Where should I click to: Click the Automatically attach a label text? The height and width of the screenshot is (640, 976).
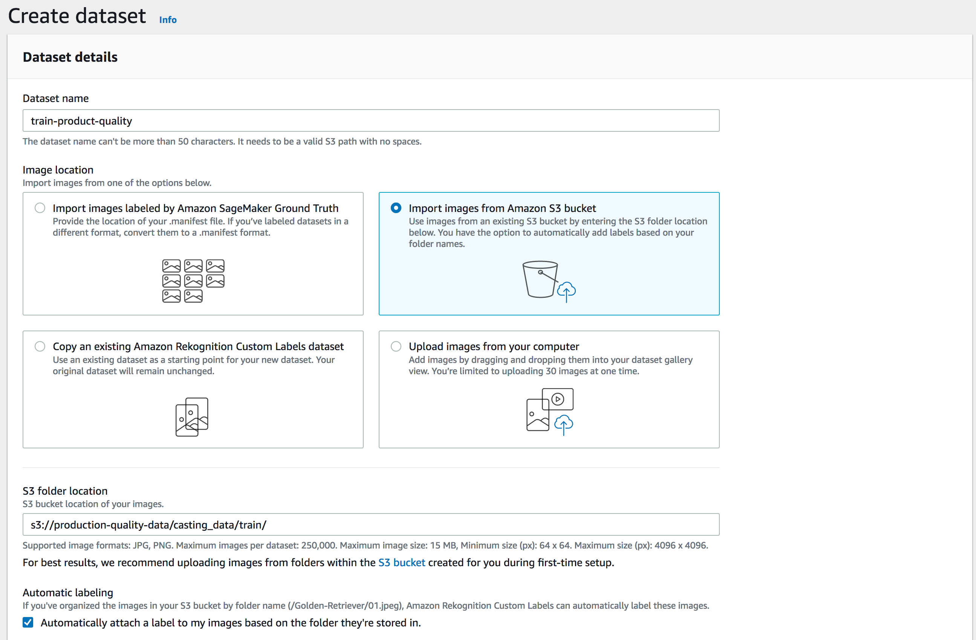coord(231,623)
